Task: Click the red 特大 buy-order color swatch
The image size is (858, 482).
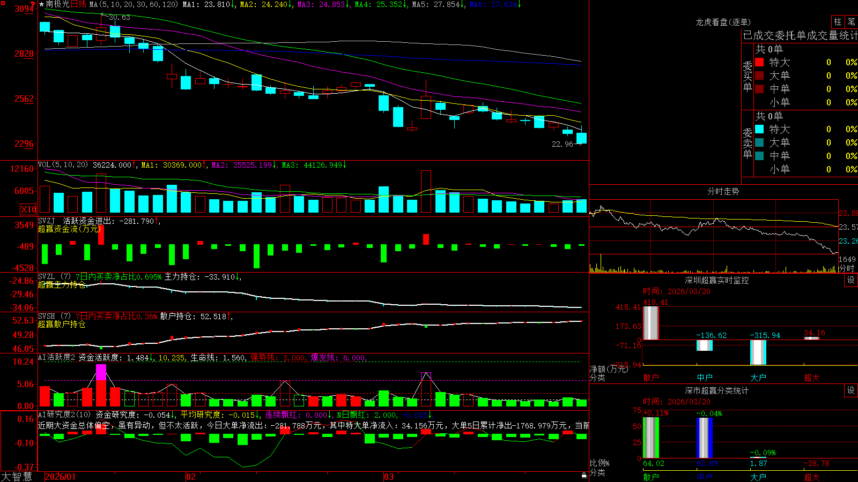Action: pos(759,62)
